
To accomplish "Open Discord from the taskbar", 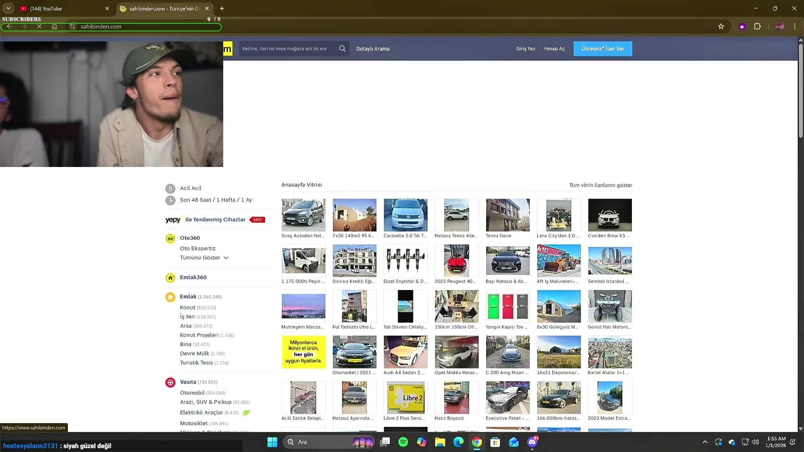I will [x=533, y=442].
